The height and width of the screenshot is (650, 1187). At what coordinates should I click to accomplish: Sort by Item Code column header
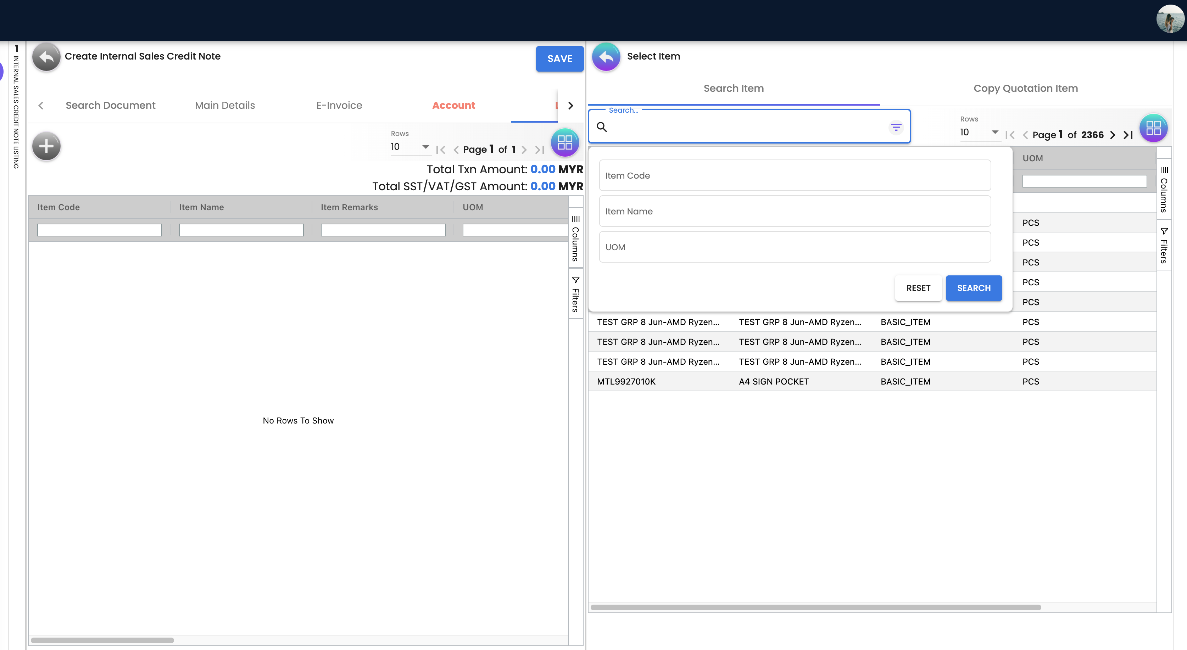click(58, 207)
